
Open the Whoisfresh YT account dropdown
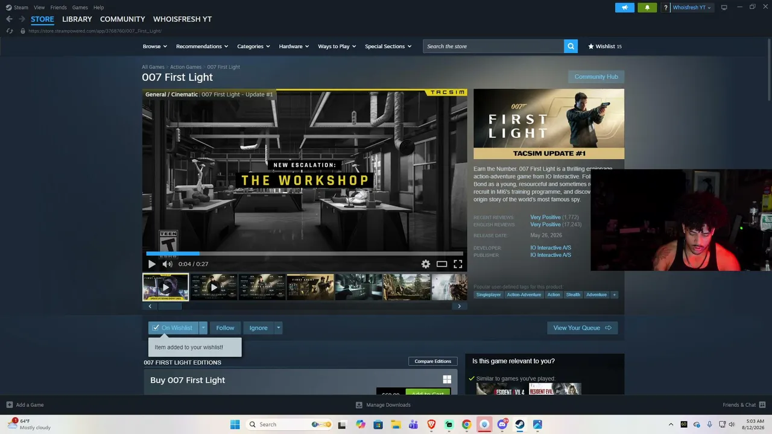click(692, 8)
